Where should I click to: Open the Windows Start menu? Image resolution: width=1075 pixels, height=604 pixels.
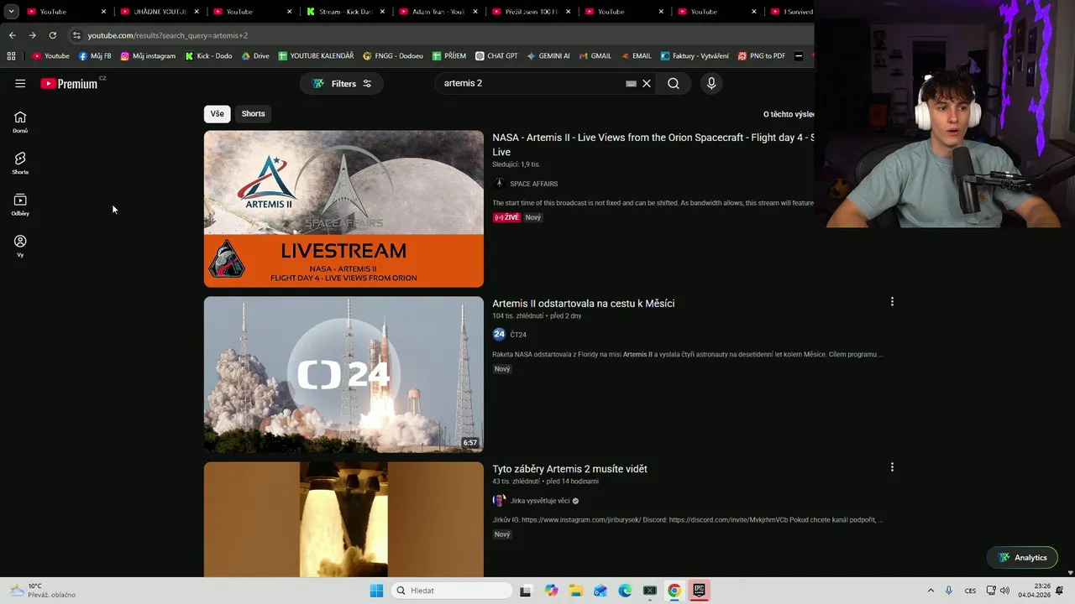pos(376,591)
